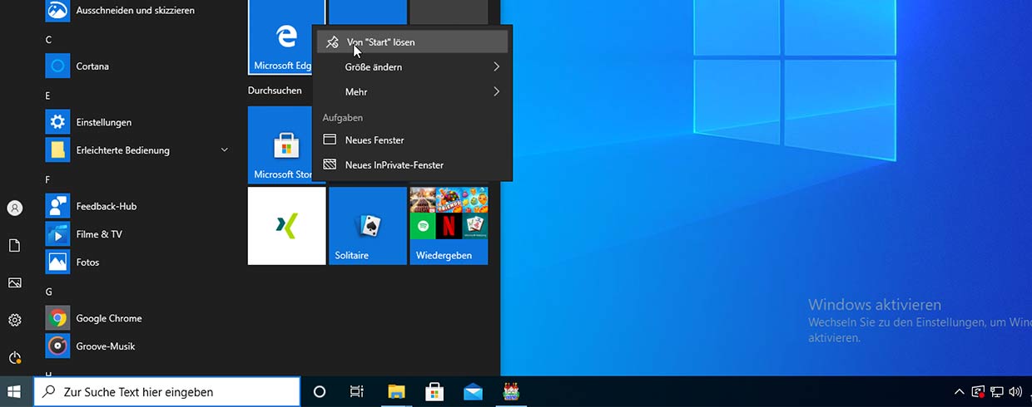
Task: Open Pictures icon in Start sidebar
Action: click(15, 282)
